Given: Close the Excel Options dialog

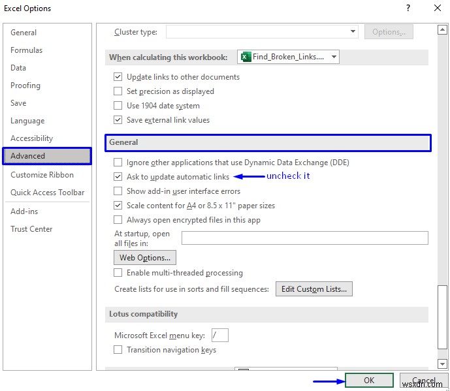Looking at the screenshot, I should [438, 8].
